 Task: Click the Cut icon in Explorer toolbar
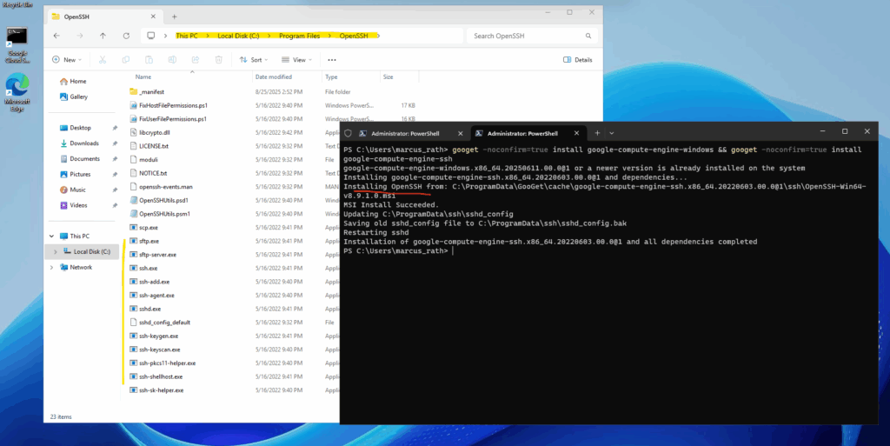[103, 60]
